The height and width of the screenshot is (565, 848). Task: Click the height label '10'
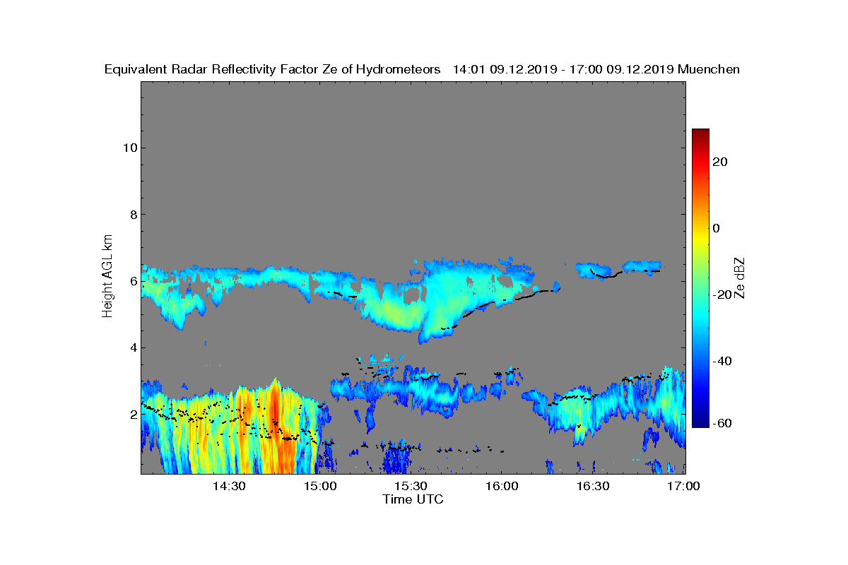129,148
